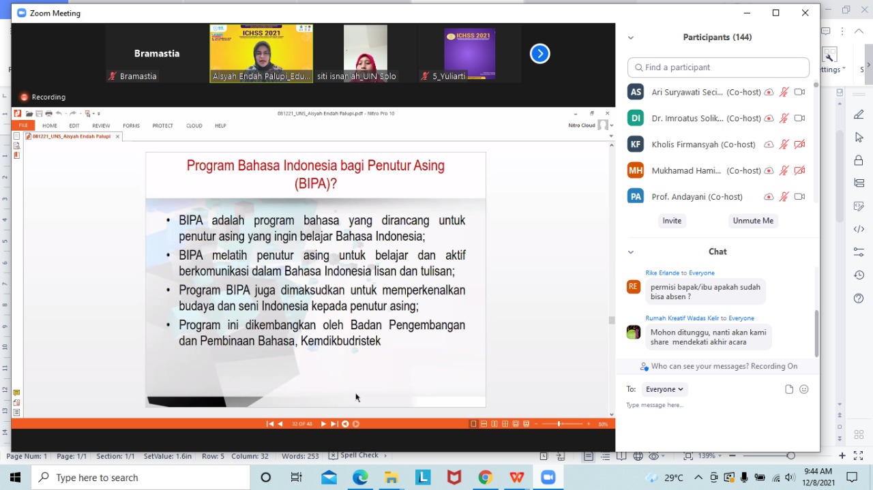This screenshot has height=490, width=873.
Task: Click the emoji icon in chat box
Action: tap(804, 389)
